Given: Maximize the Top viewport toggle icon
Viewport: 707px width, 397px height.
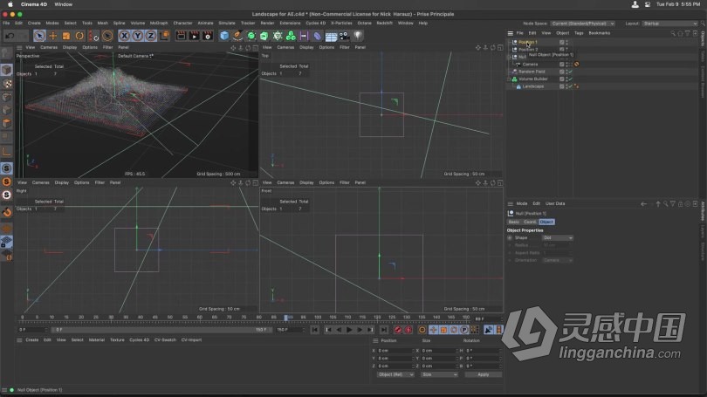Looking at the screenshot, I should (x=500, y=47).
